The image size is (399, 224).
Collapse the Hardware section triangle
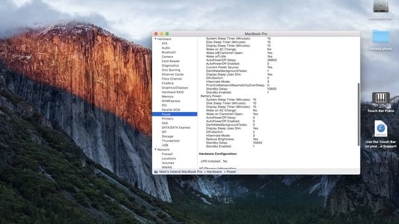pyautogui.click(x=155, y=39)
